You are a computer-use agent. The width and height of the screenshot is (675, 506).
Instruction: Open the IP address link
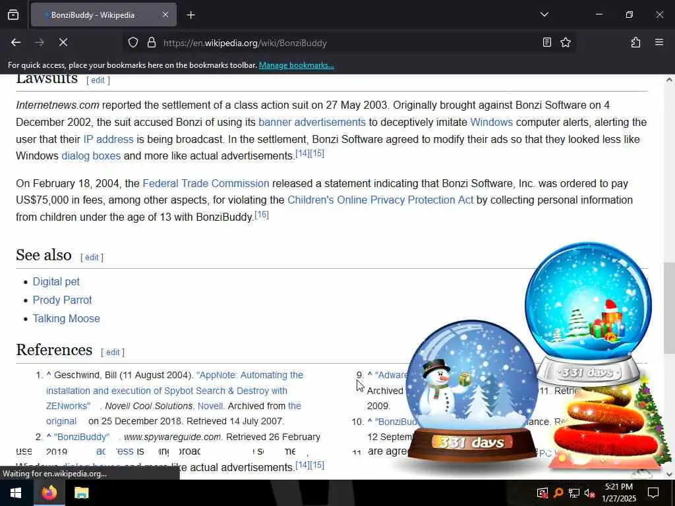[x=108, y=140]
